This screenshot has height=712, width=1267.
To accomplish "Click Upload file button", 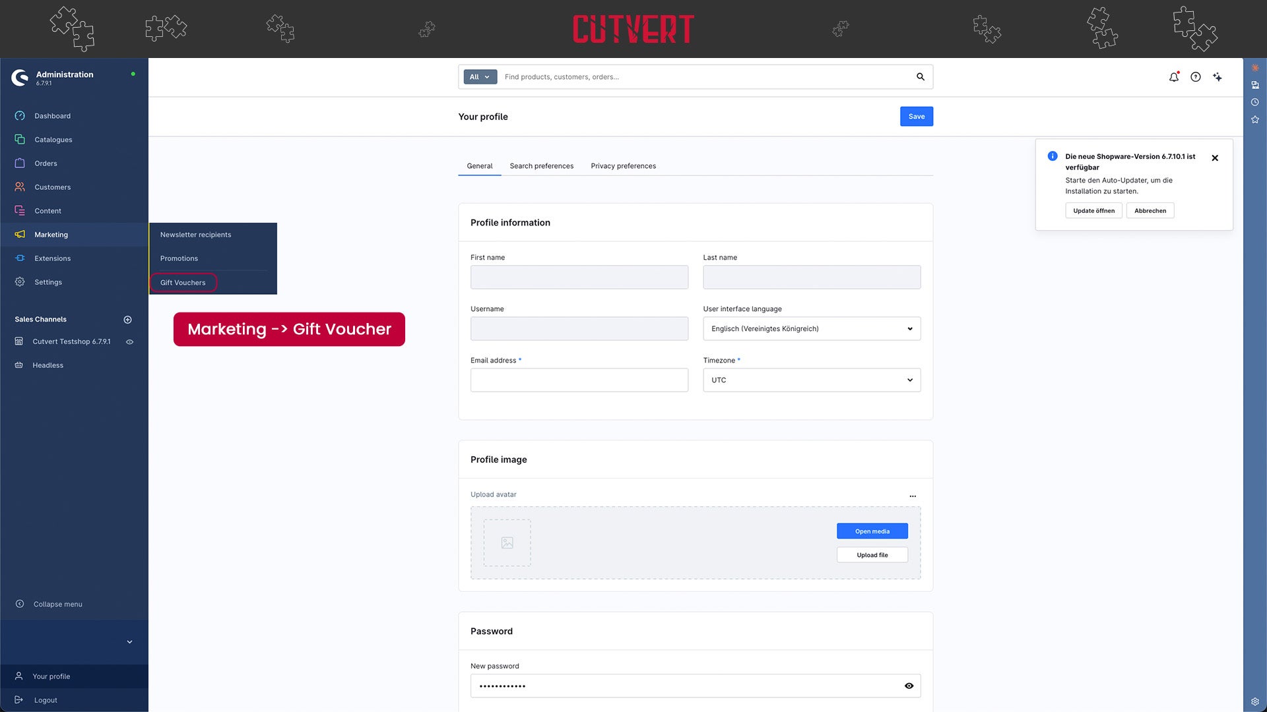I will point(872,555).
